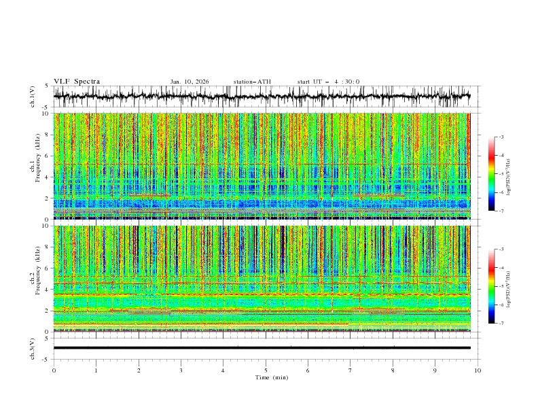Screen dimensions: 538x416
Task: Select the "start UT = 4:30:0" header text
Action: click(x=328, y=82)
